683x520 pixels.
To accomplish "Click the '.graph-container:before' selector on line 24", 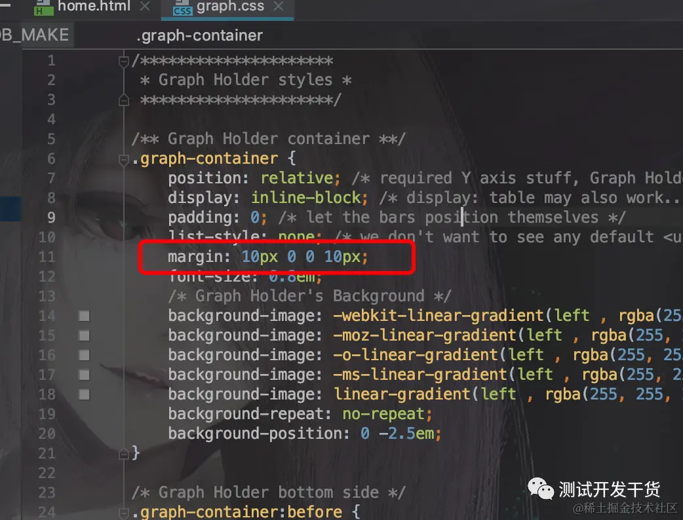I will click(x=237, y=511).
